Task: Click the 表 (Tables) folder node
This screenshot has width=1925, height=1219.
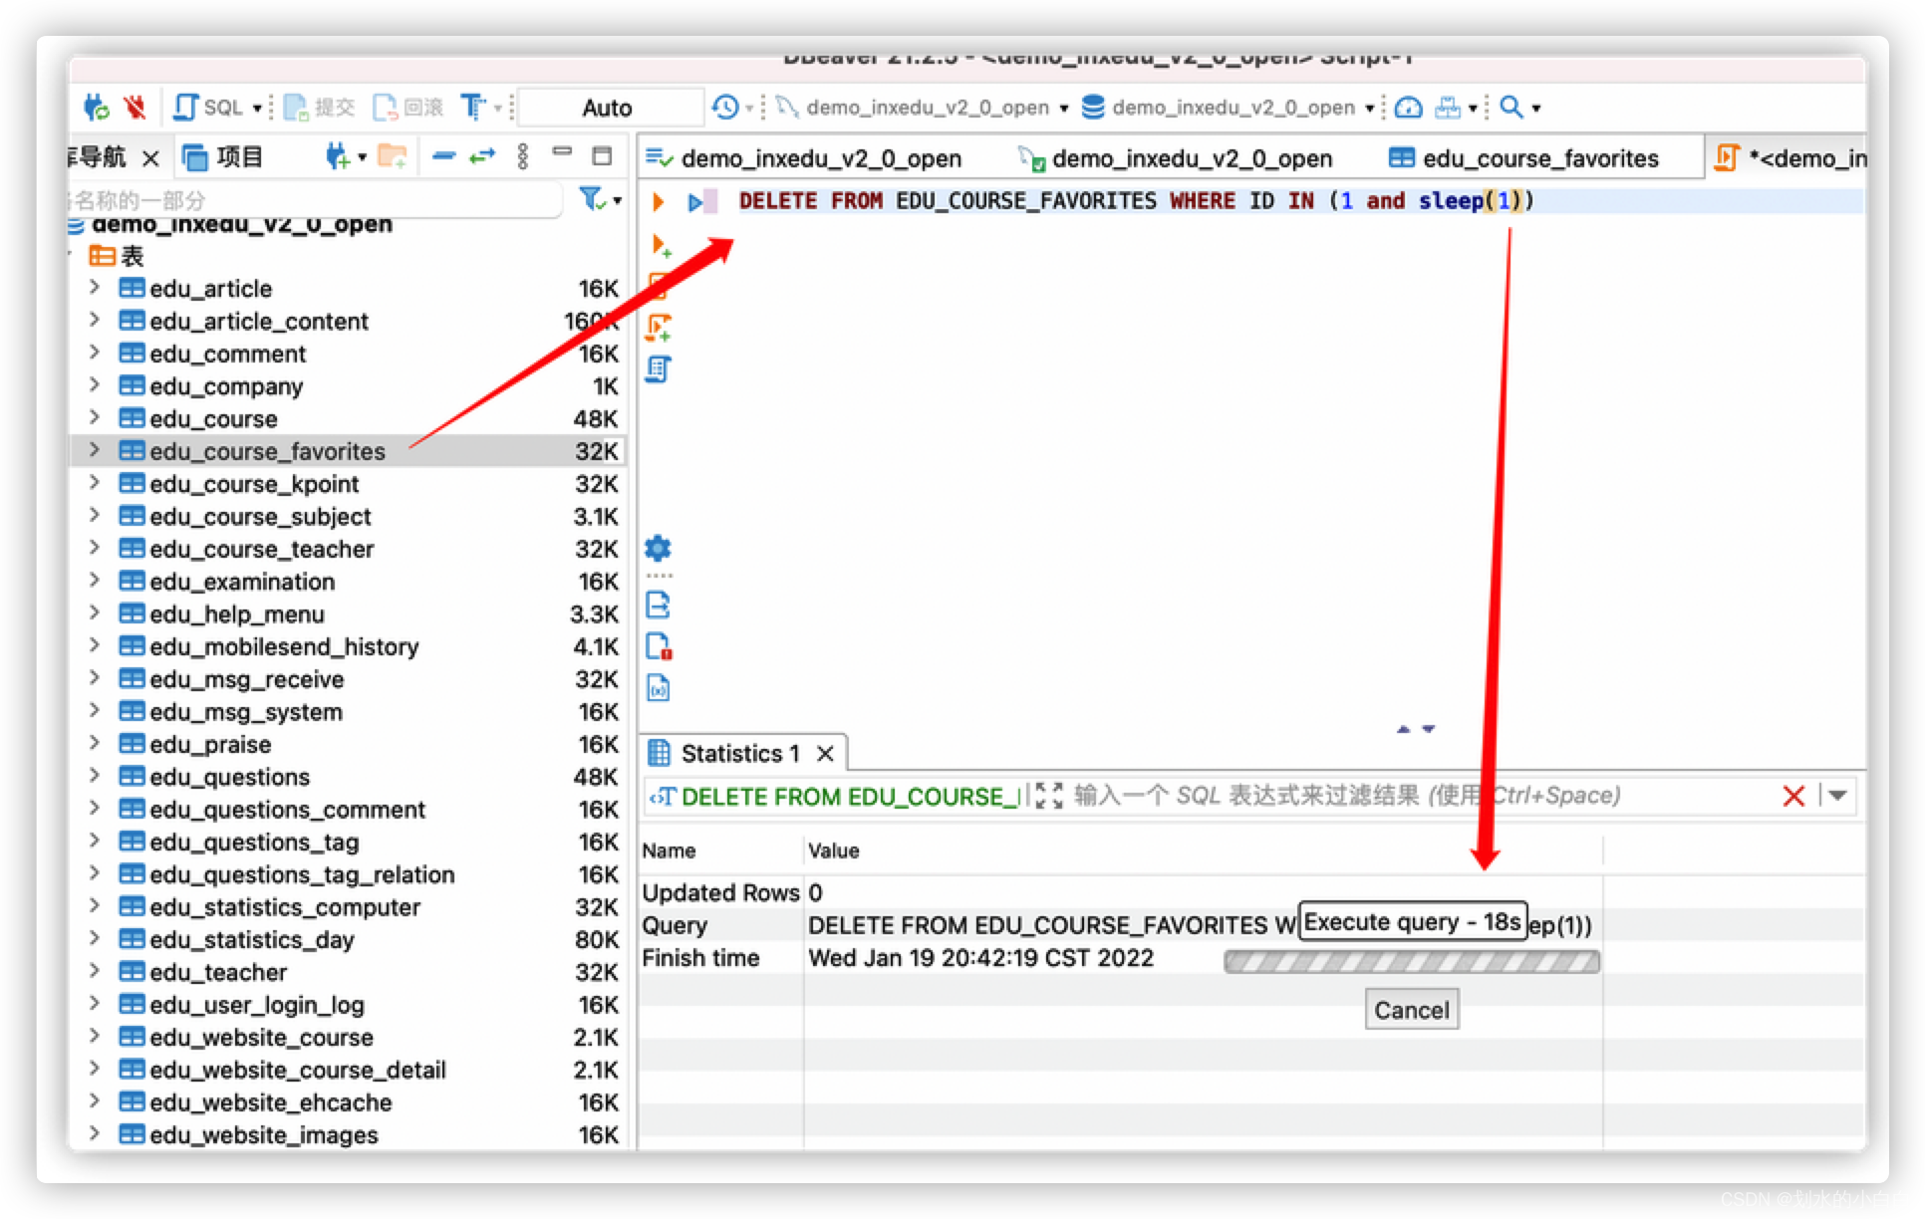Action: (117, 256)
